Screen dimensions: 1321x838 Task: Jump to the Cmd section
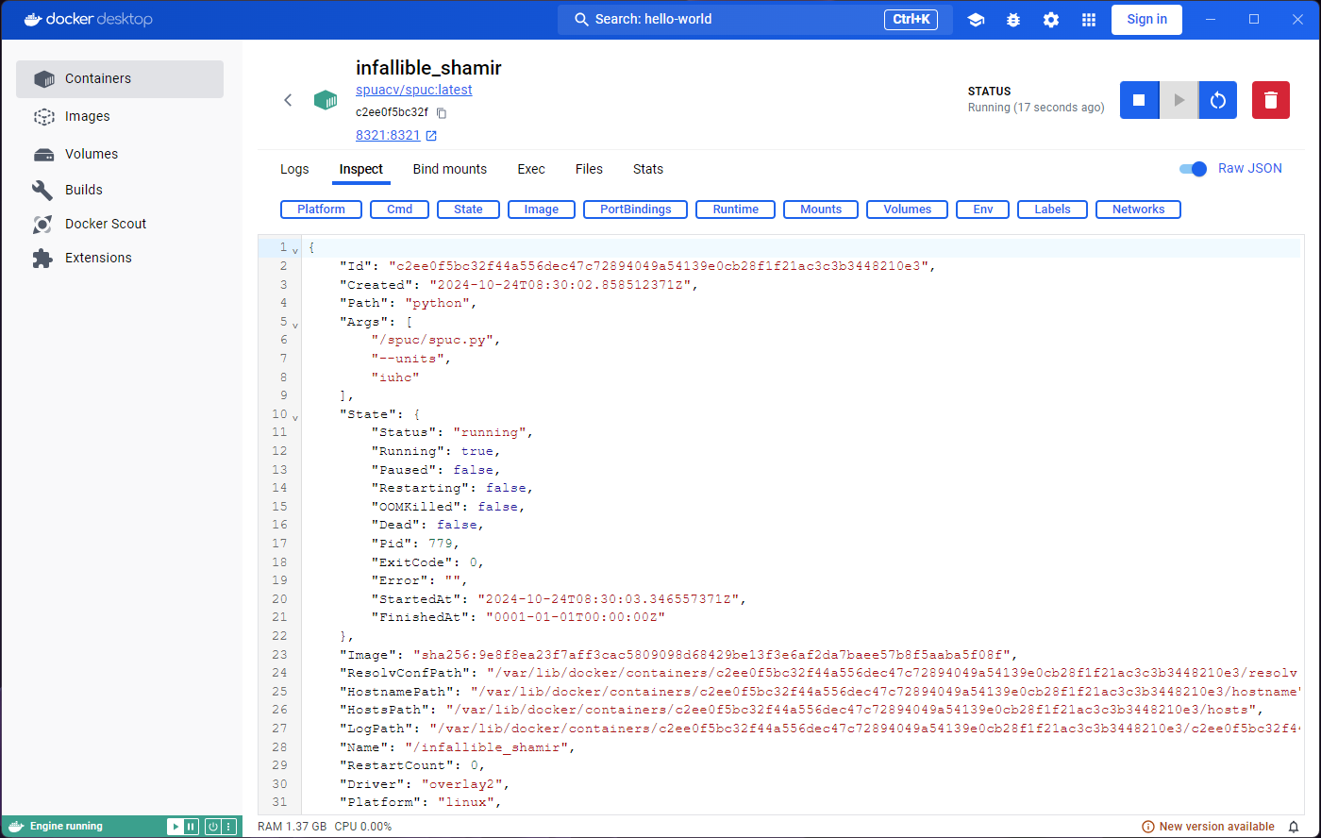(400, 209)
